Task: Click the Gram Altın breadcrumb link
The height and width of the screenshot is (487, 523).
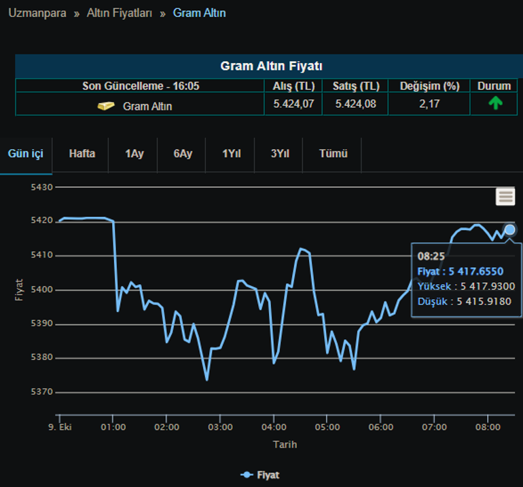Action: [x=200, y=13]
